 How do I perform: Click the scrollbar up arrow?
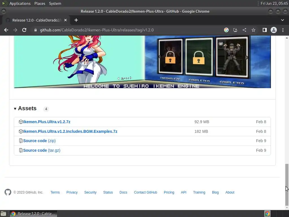tap(287, 38)
